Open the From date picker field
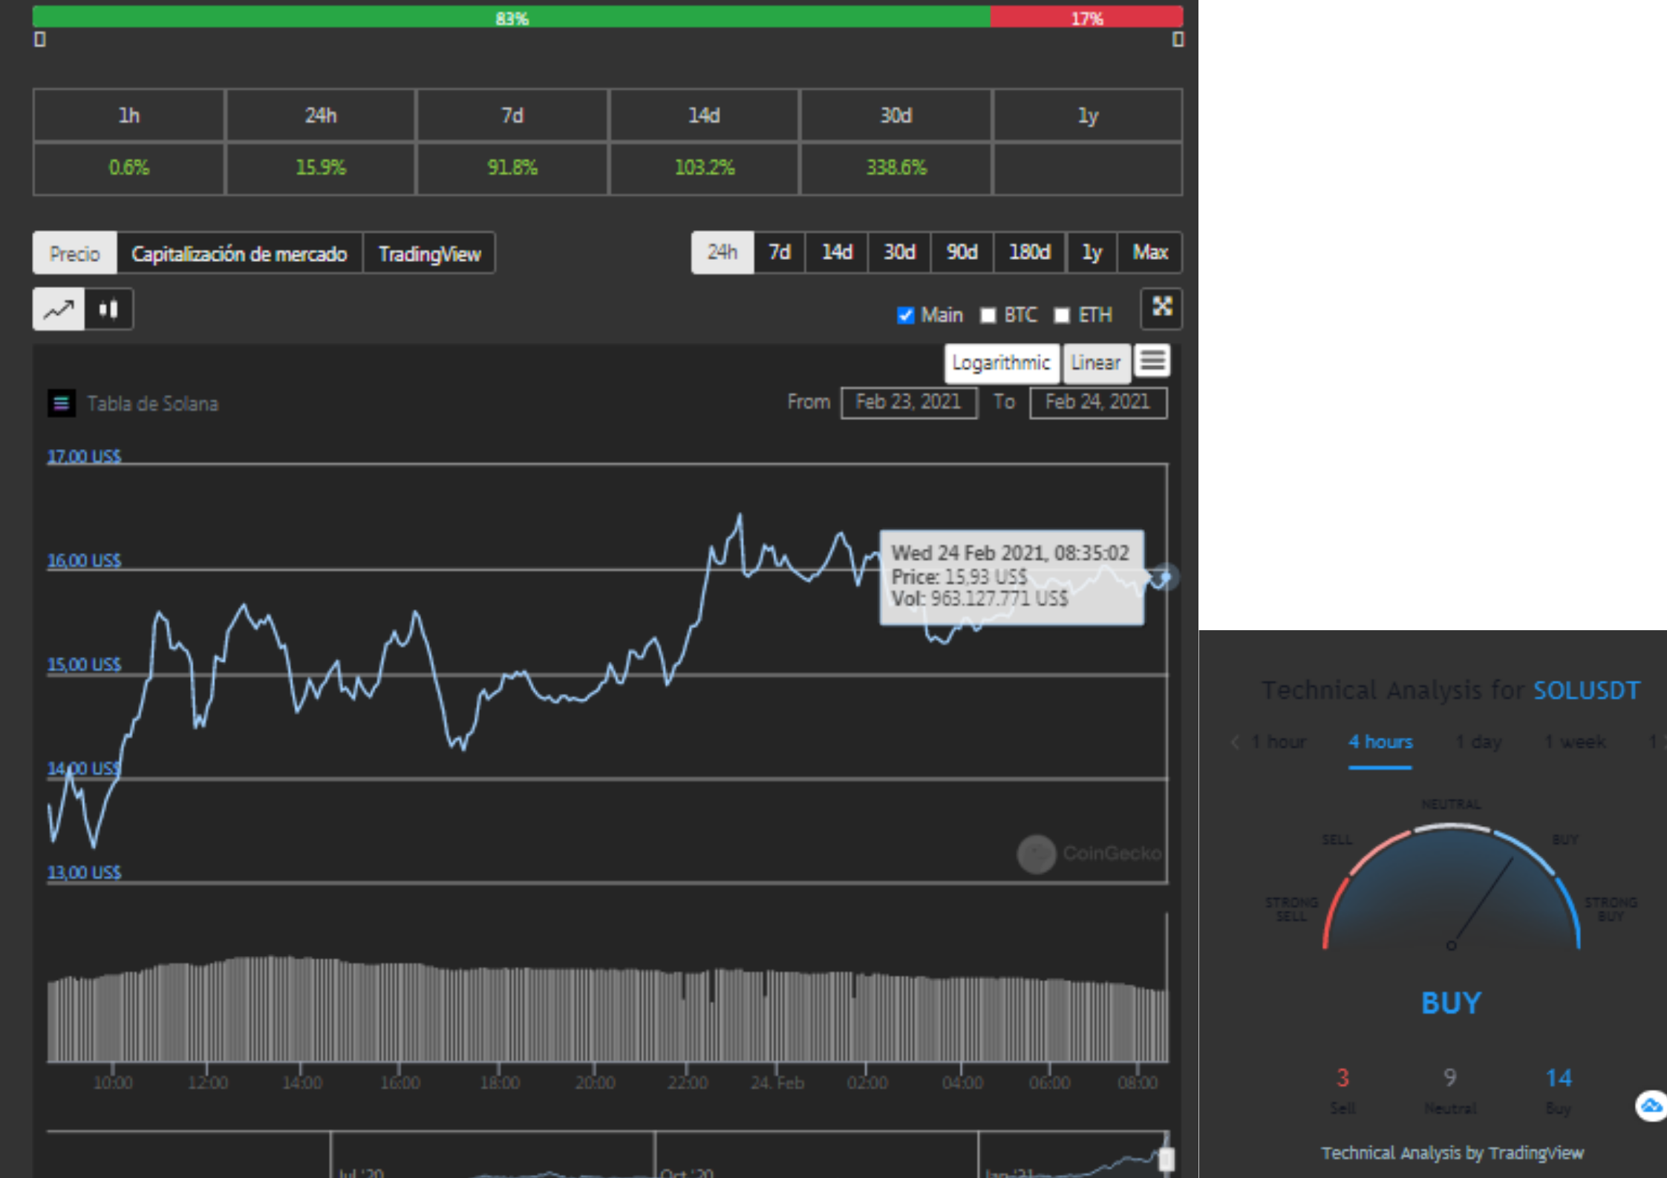 pos(908,402)
